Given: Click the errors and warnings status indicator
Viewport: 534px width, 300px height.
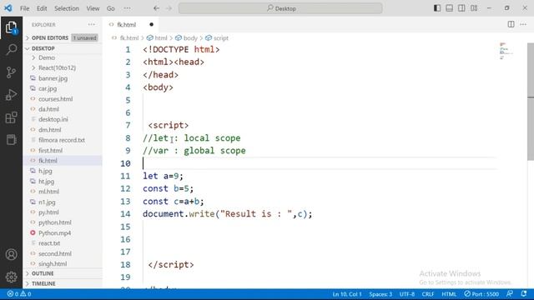Looking at the screenshot, I should tap(19, 294).
